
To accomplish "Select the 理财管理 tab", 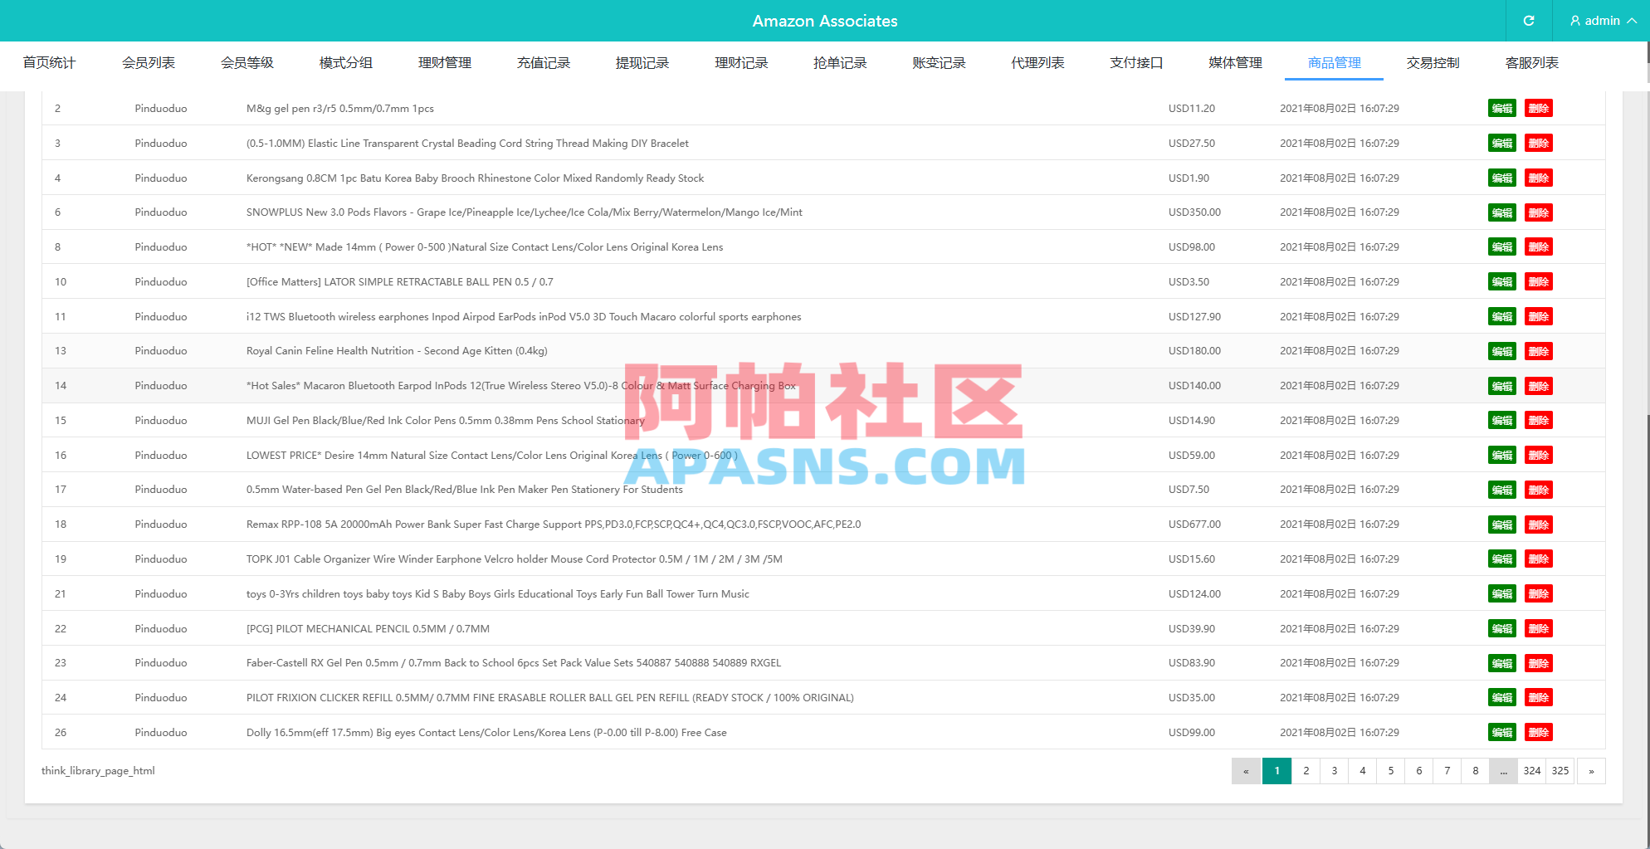I will (x=445, y=63).
